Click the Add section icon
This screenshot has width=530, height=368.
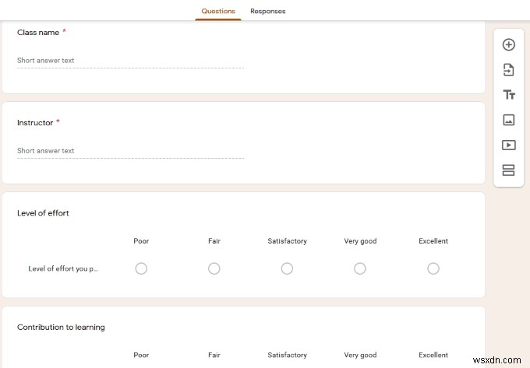[x=508, y=170]
